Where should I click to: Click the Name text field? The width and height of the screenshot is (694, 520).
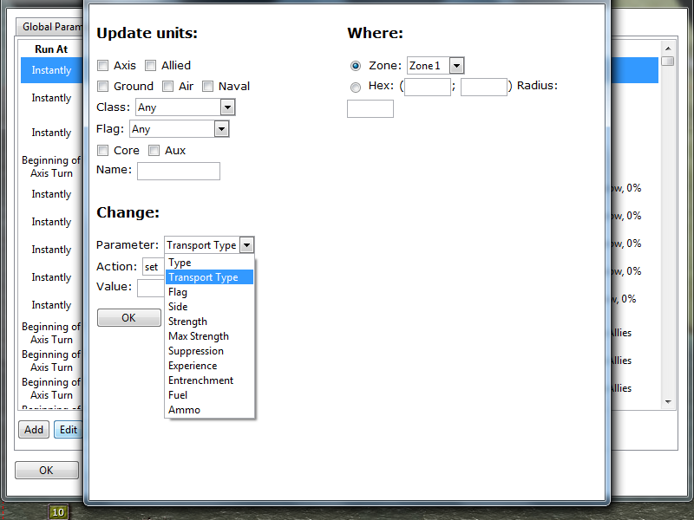tap(179, 172)
